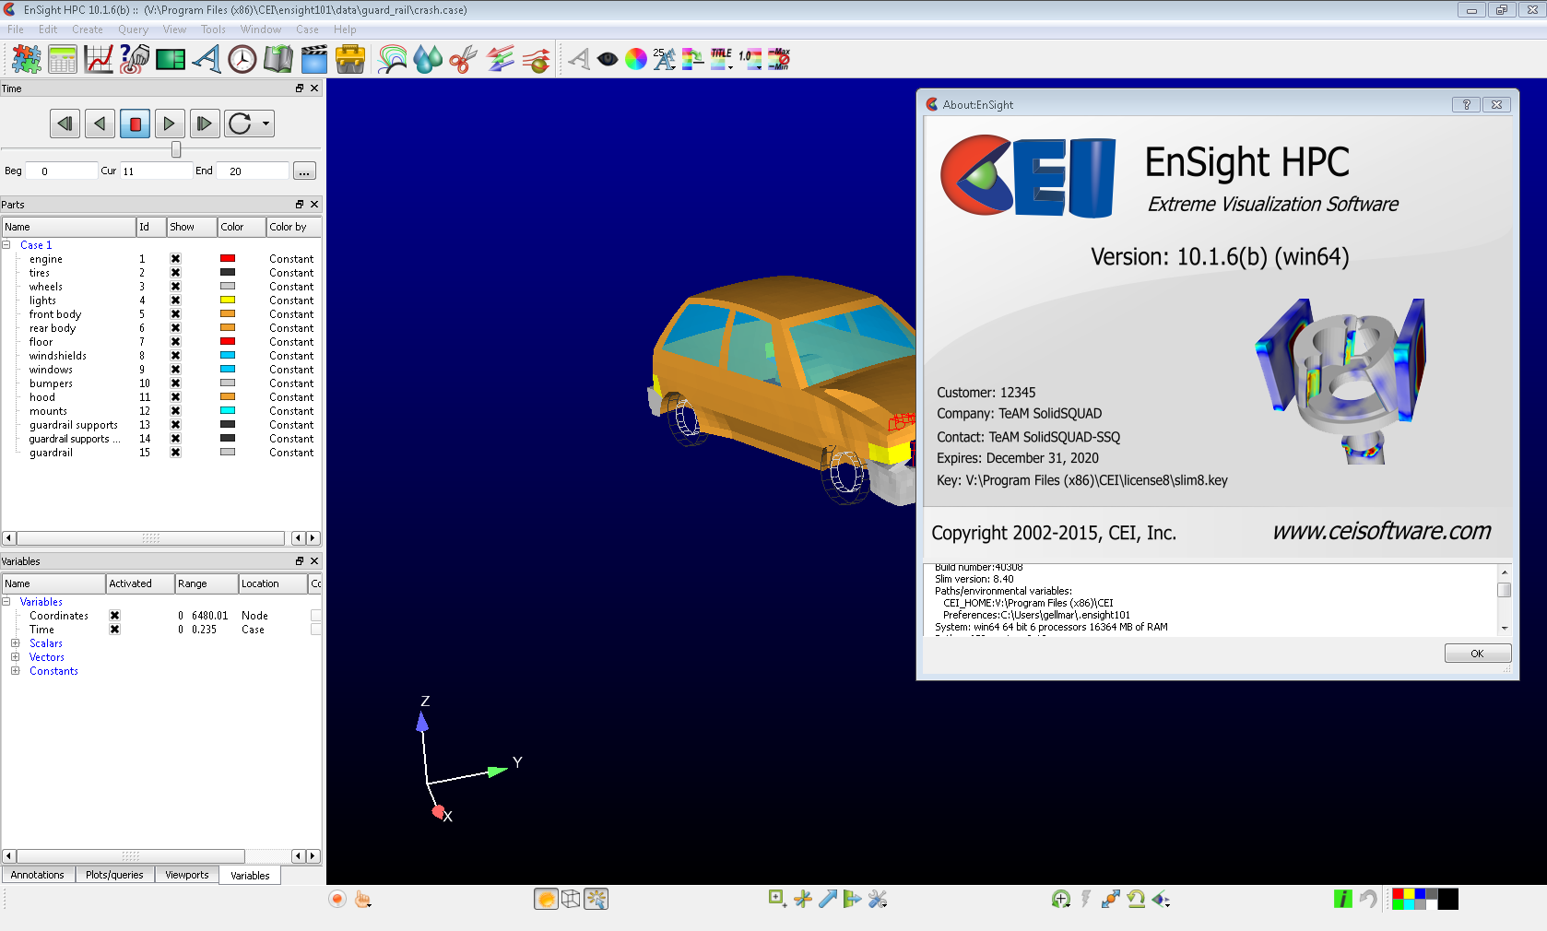Toggle the Show checkbox for windshields

[x=175, y=356]
